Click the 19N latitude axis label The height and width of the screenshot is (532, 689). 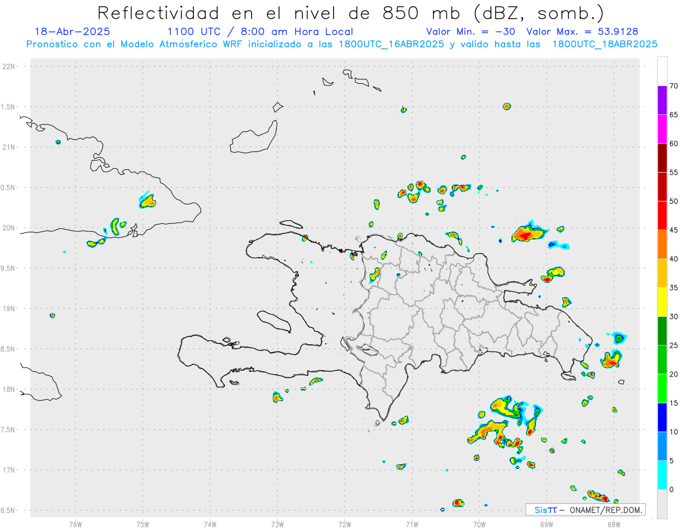pos(10,309)
